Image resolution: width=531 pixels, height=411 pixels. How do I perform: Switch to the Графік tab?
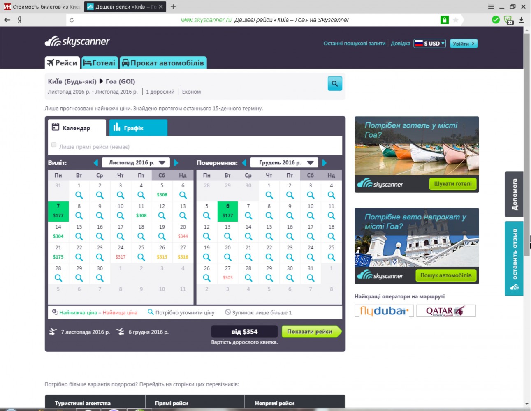click(x=138, y=128)
